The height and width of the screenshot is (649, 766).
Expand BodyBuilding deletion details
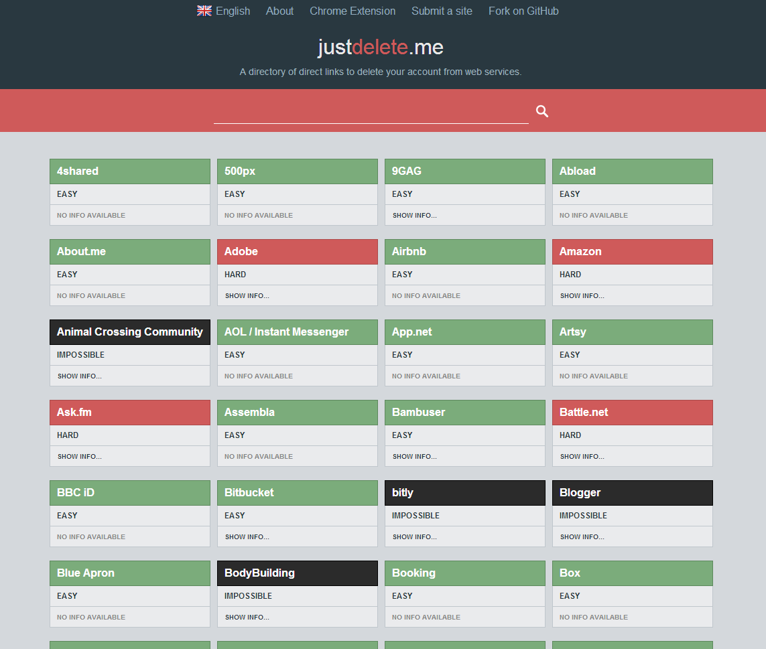click(247, 617)
